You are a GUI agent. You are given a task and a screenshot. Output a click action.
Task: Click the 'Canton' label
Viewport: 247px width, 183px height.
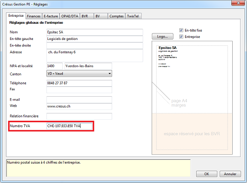[x=15, y=74]
